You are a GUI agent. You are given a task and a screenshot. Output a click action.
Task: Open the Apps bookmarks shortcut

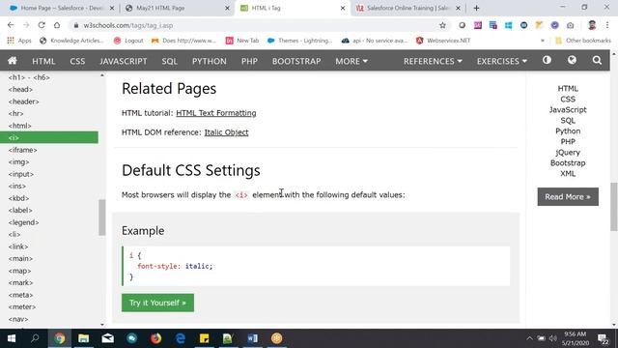[x=19, y=41]
